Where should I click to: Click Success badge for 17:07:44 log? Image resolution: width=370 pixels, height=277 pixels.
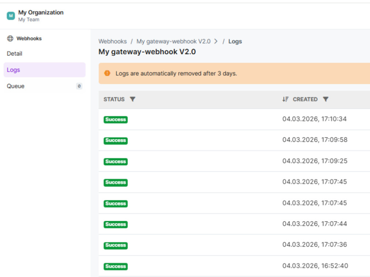[x=115, y=225]
